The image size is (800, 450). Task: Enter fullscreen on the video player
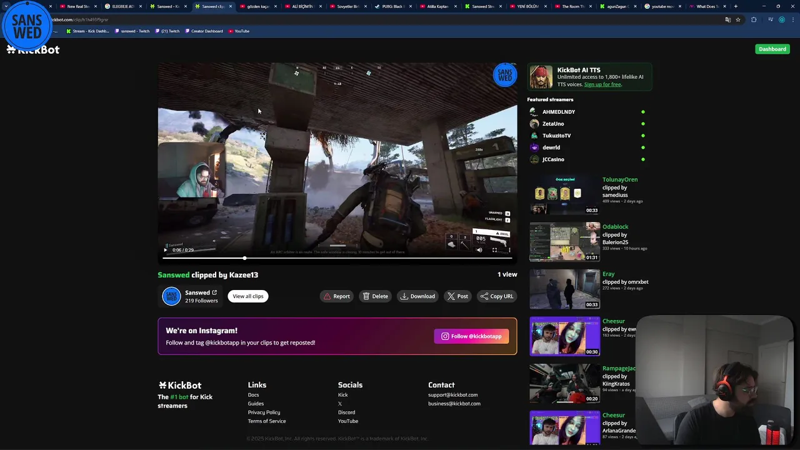tap(494, 250)
